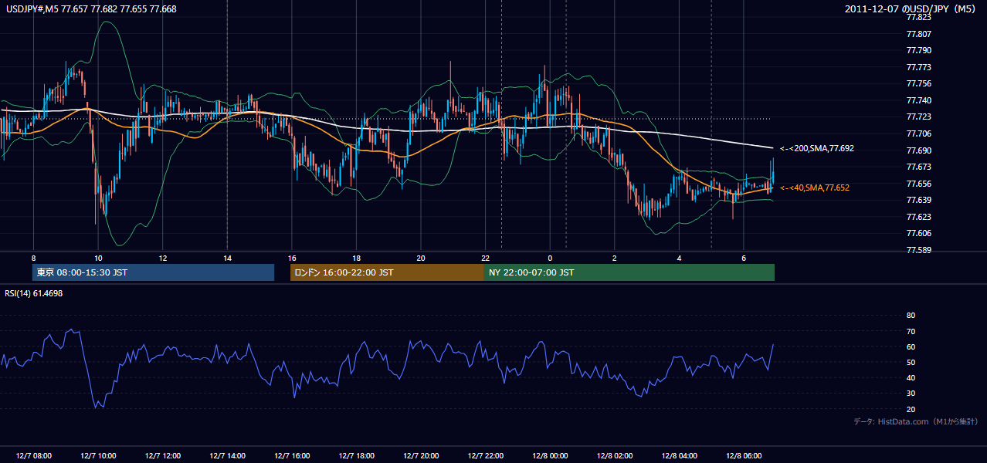Click the 77.673 price axis label

click(917, 167)
